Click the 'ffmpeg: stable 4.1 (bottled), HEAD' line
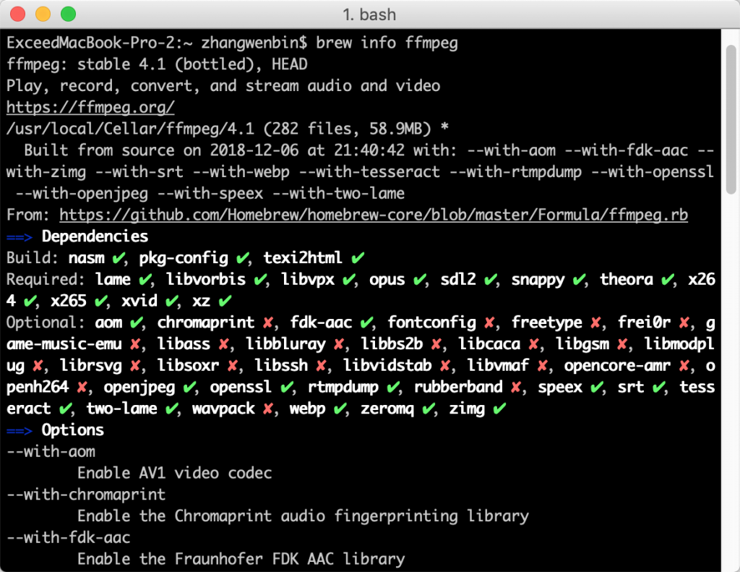The width and height of the screenshot is (740, 572). (157, 64)
